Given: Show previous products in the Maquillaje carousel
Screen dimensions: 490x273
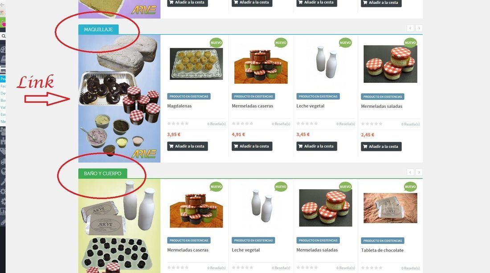Looking at the screenshot, I should [410, 29].
